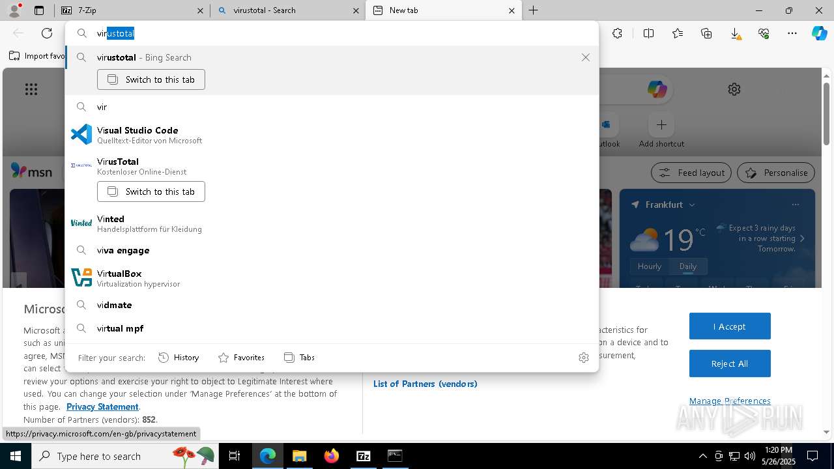The image size is (834, 469).
Task: Click the profile avatar icon
Action: tap(16, 10)
